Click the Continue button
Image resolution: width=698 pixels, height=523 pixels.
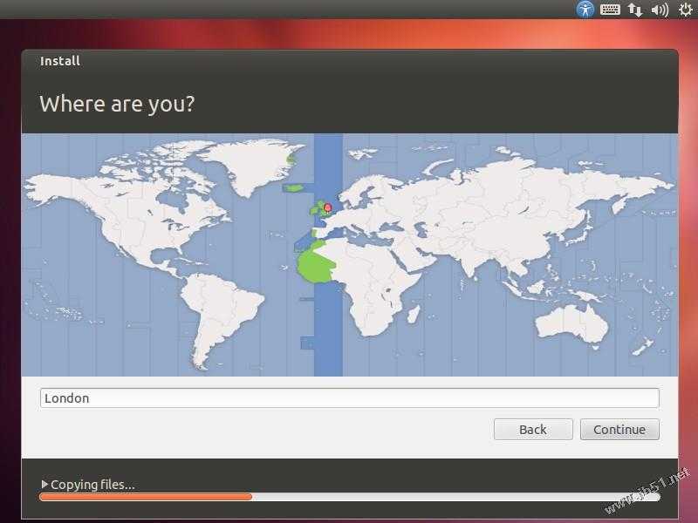click(619, 430)
